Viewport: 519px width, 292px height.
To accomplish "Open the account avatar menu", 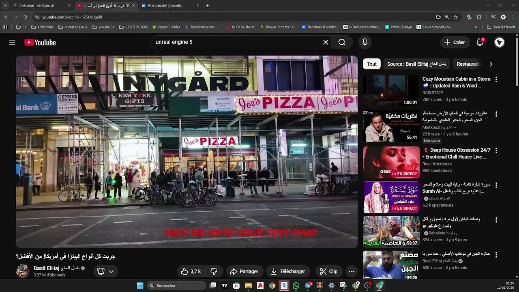I will tap(500, 42).
